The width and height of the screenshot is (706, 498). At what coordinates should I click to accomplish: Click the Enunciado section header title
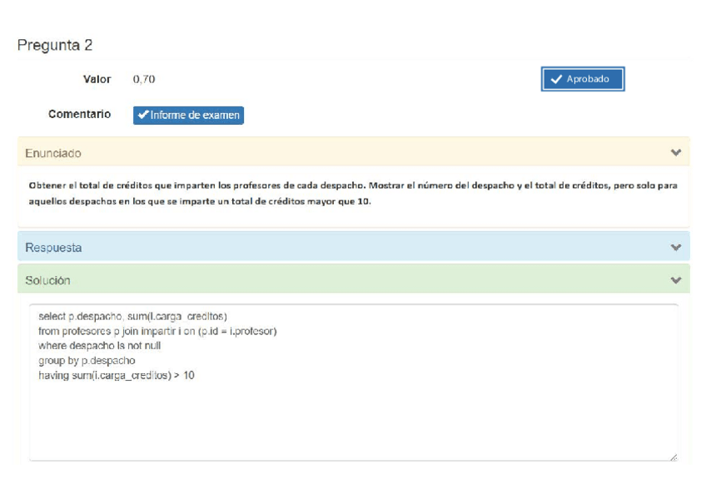[x=53, y=154]
